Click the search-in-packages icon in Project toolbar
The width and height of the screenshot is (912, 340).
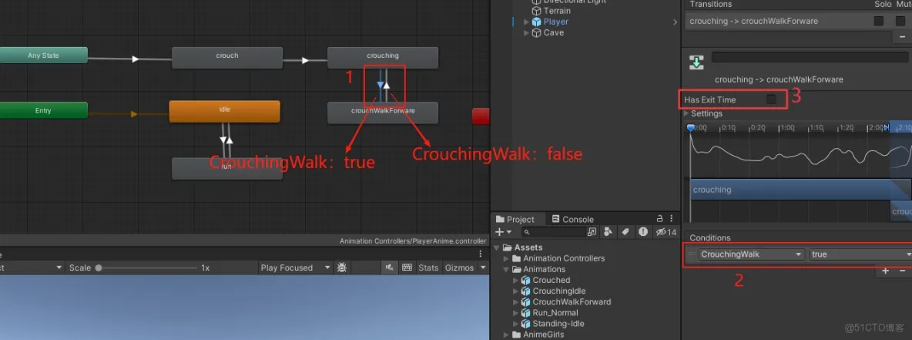(592, 232)
